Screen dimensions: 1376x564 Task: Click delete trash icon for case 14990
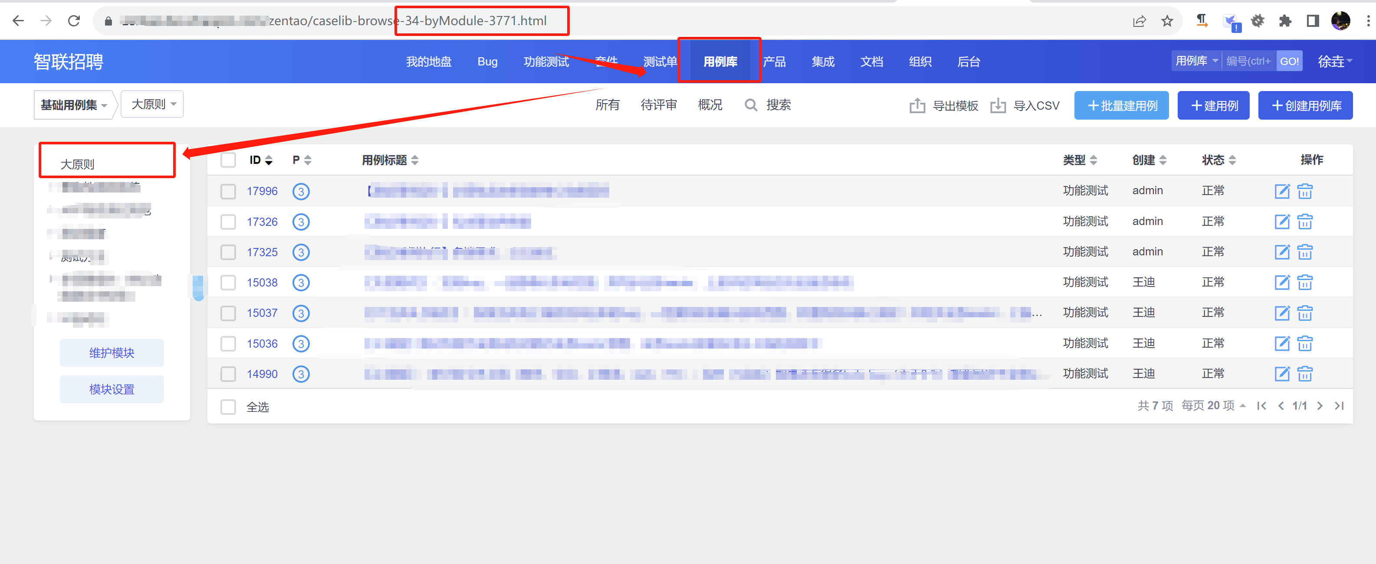click(1304, 374)
